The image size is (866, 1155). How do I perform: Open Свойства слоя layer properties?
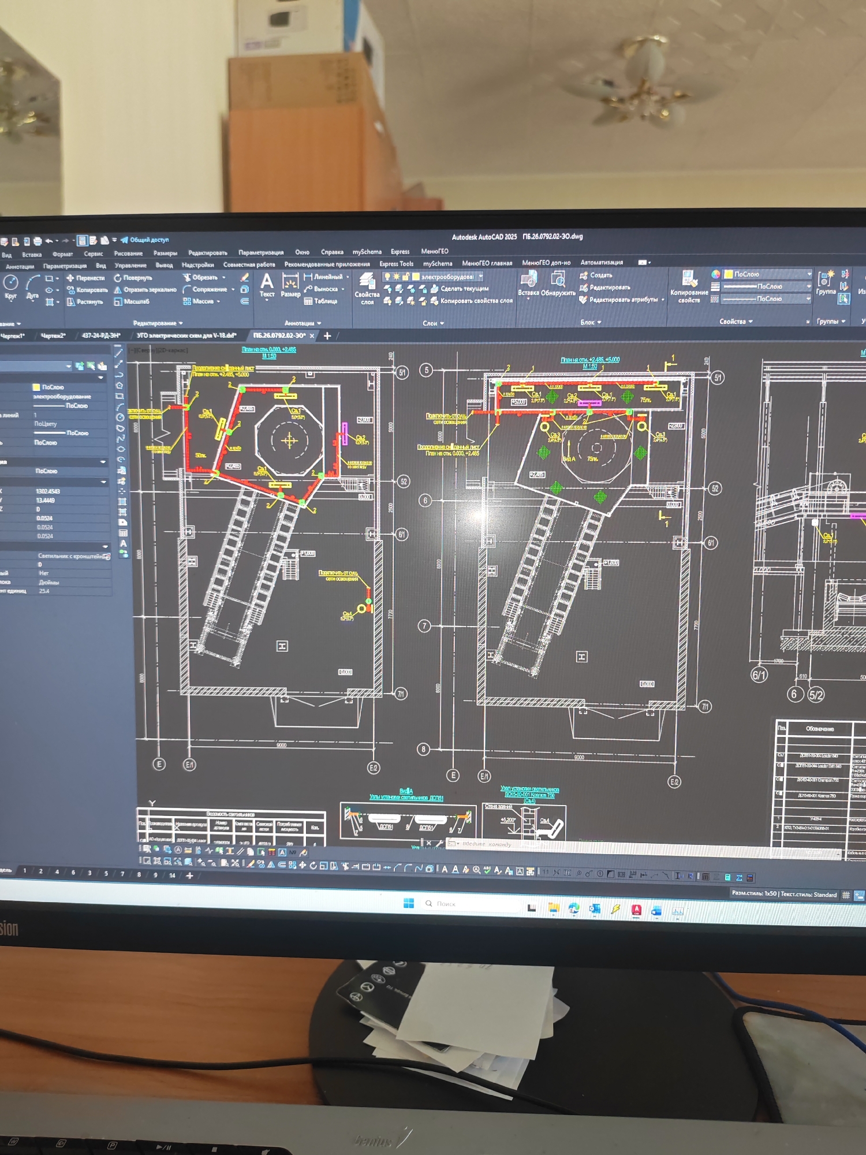click(x=367, y=288)
